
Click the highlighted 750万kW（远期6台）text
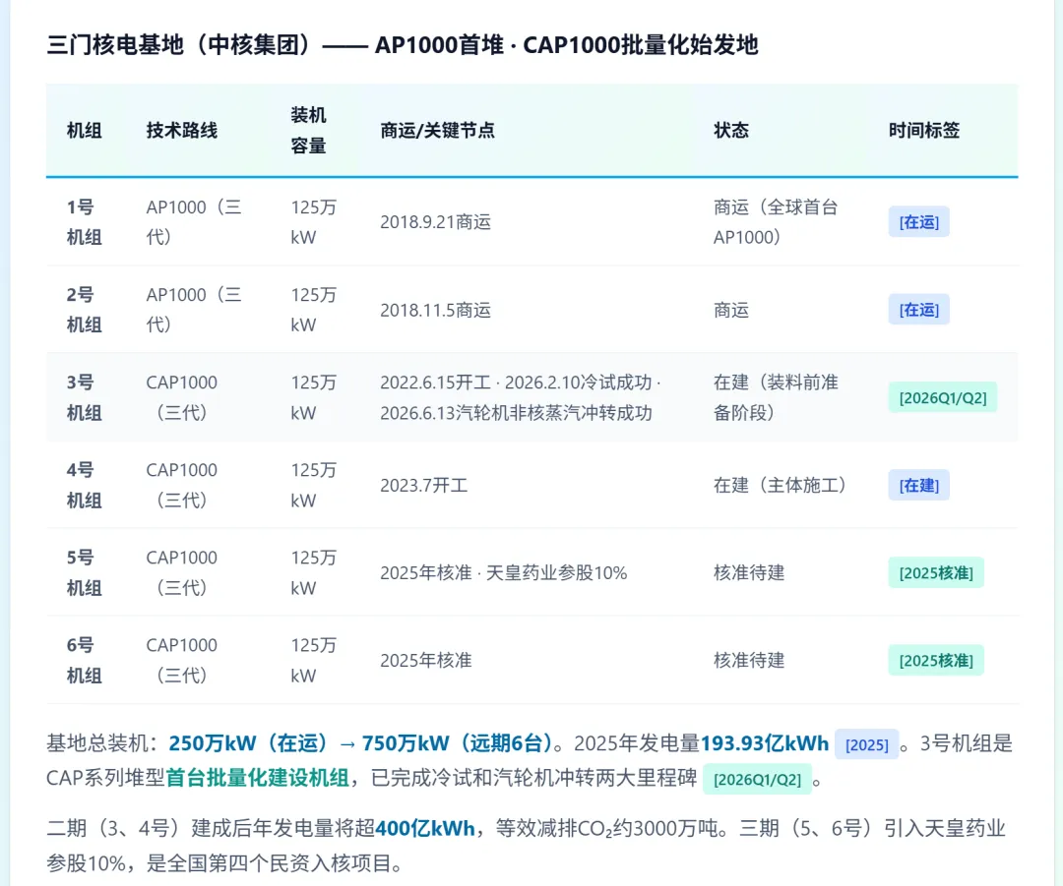tap(457, 743)
